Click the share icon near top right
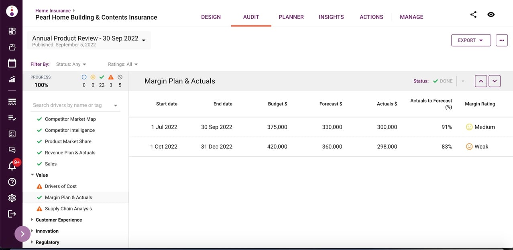This screenshot has height=250, width=513. 473,14
